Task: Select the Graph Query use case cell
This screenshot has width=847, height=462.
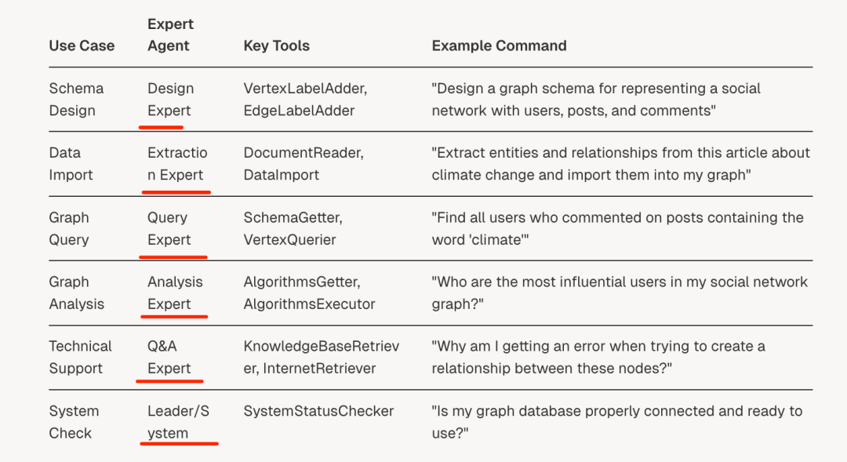Action: tap(68, 228)
